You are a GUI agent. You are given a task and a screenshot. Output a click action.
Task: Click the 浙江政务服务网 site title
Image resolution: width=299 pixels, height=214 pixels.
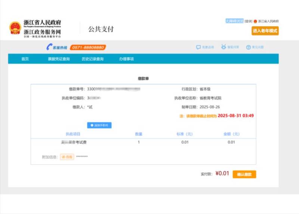pyautogui.click(x=42, y=32)
